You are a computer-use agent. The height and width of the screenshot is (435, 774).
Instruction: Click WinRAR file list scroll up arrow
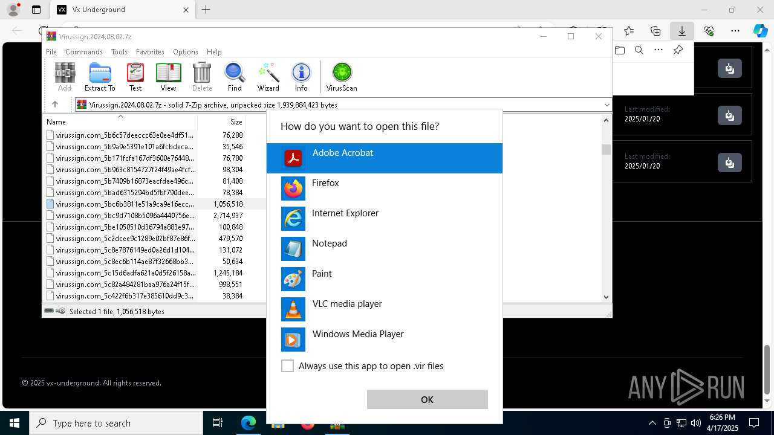607,120
